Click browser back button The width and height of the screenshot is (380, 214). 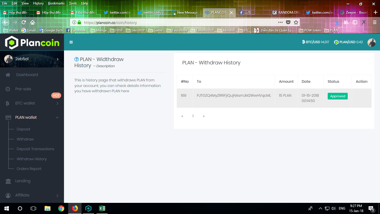pos(6,22)
